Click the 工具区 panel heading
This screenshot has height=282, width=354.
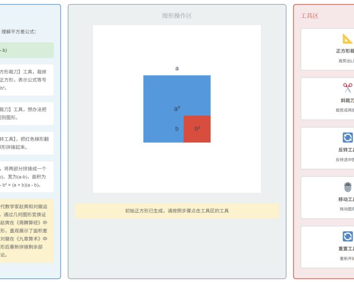tap(309, 16)
